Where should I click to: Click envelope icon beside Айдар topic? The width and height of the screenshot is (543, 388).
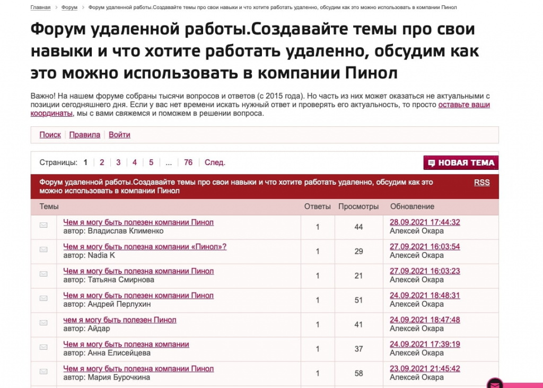click(x=43, y=323)
